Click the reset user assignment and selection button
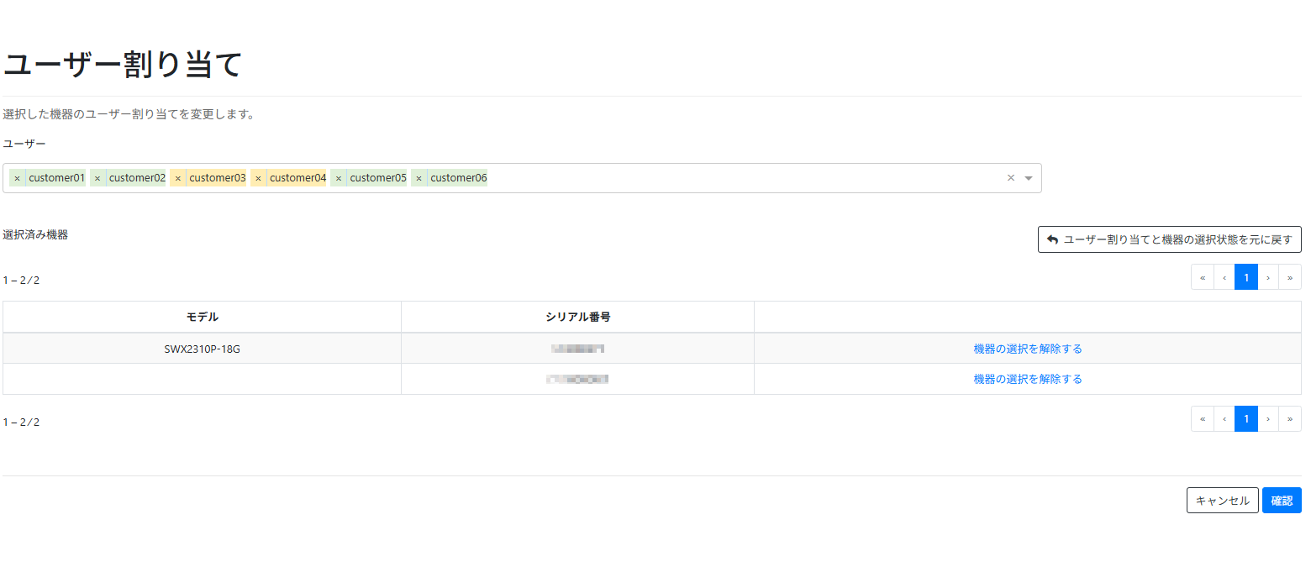The width and height of the screenshot is (1311, 588). click(x=1169, y=239)
